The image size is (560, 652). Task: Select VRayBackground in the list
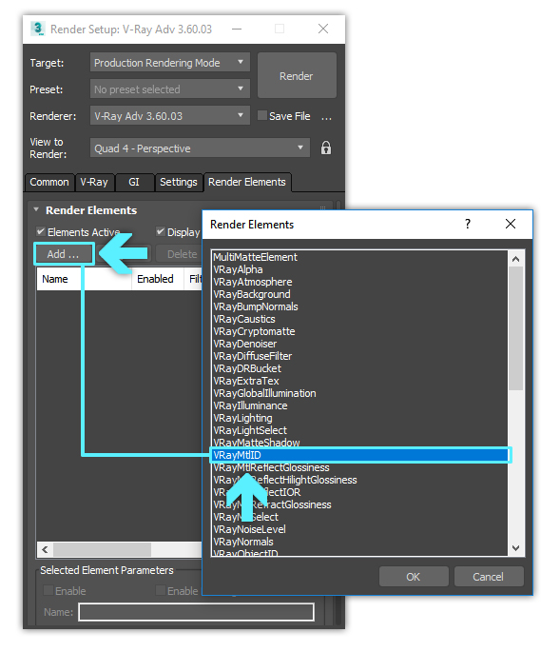[359, 294]
